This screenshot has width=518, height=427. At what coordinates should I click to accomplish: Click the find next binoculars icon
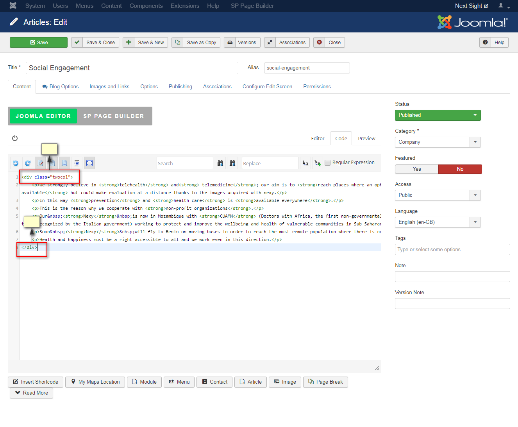point(220,163)
